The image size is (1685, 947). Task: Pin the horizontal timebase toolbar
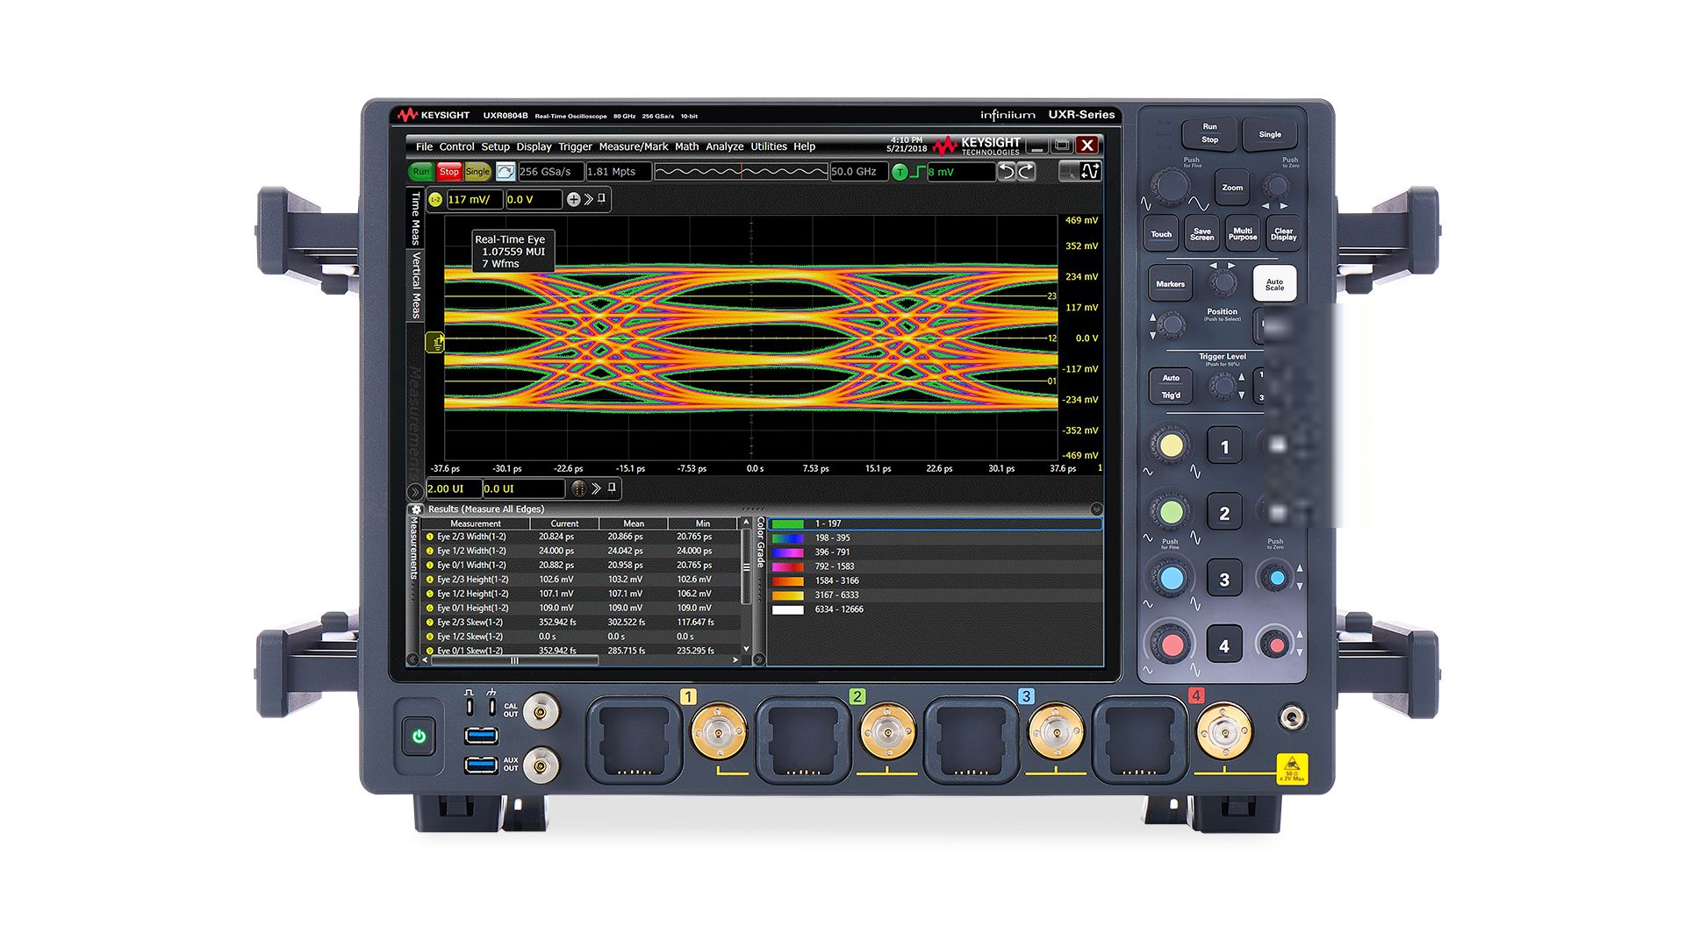pos(612,488)
